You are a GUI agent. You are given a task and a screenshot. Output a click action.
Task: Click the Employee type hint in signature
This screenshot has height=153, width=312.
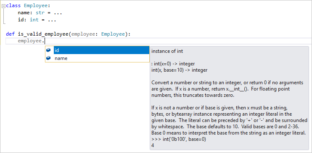click(113, 34)
